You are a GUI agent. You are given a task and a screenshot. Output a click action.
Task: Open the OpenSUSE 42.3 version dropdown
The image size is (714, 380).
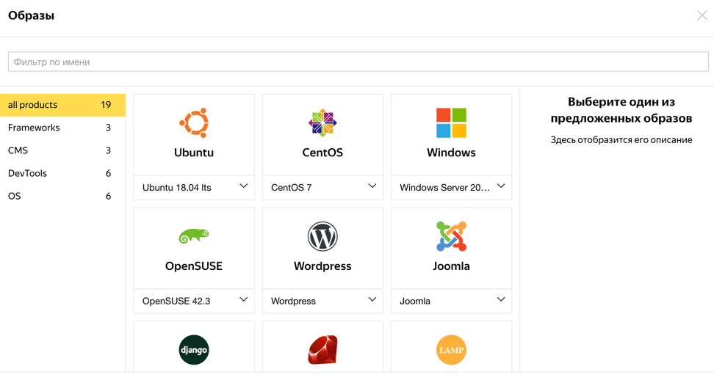coord(194,301)
